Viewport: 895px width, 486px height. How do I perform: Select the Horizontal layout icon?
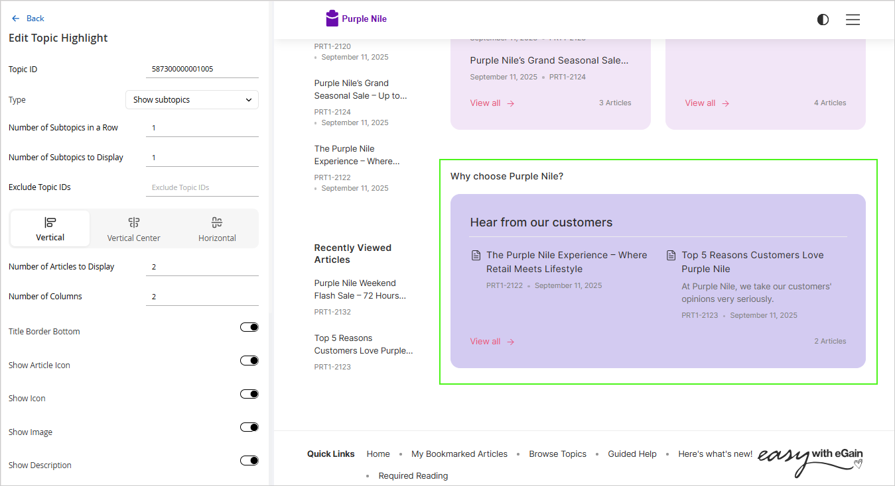tap(217, 222)
